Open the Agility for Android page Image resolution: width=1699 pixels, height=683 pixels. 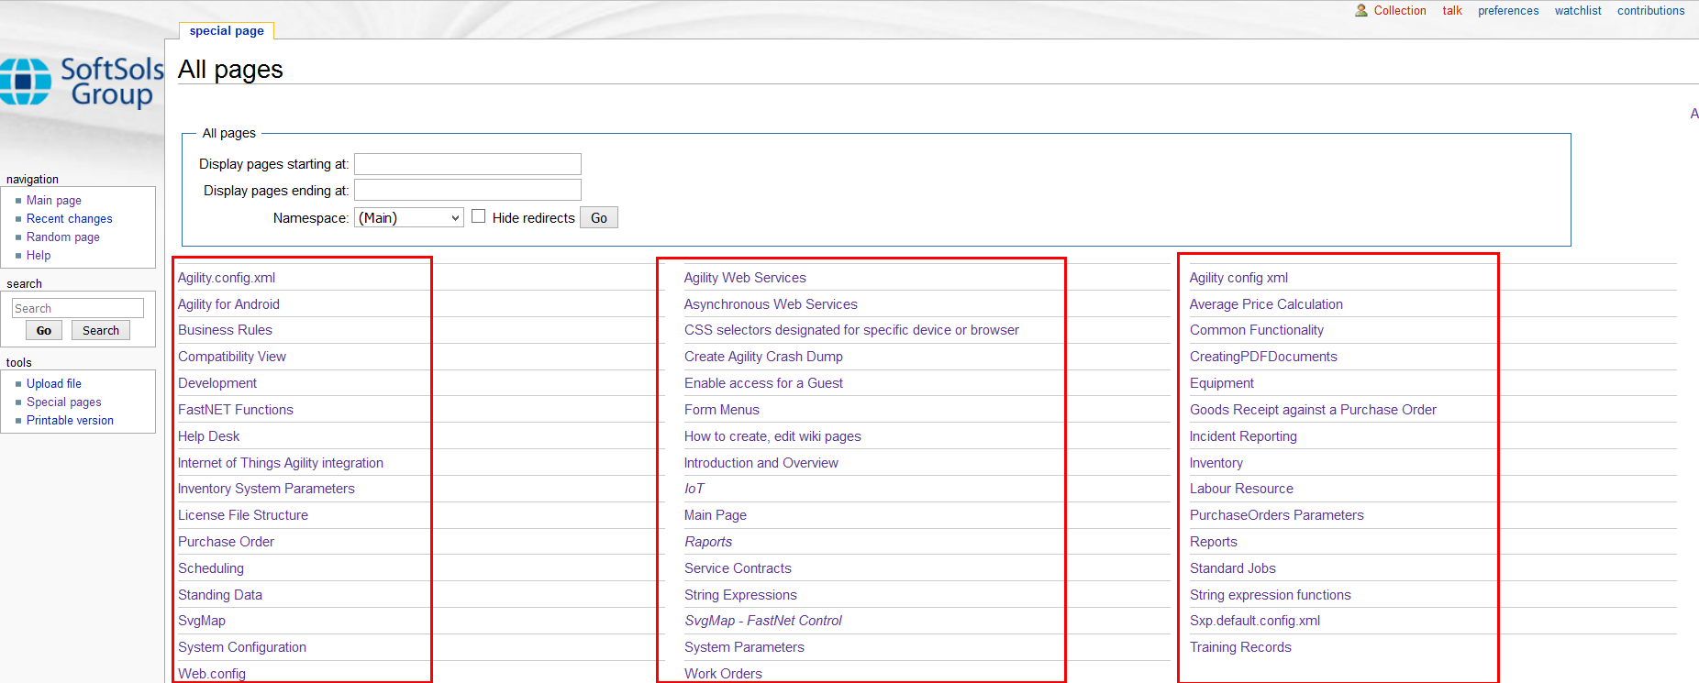[228, 304]
